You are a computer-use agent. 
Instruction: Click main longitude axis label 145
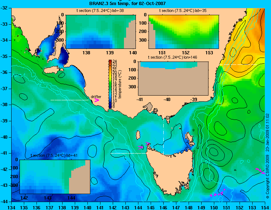151,207
